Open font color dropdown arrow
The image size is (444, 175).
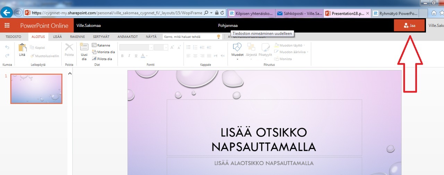(147, 56)
